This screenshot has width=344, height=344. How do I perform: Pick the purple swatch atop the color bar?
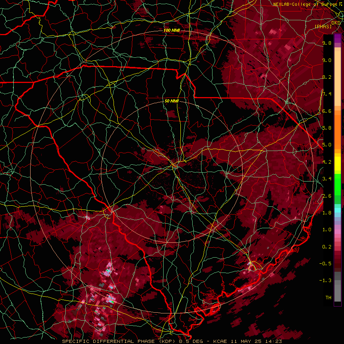[x=338, y=38]
